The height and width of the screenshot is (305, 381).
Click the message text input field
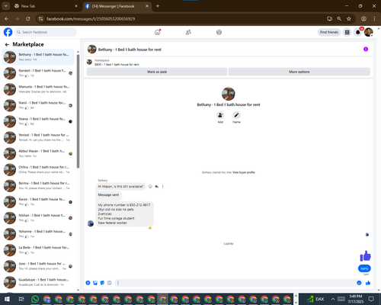235,283
